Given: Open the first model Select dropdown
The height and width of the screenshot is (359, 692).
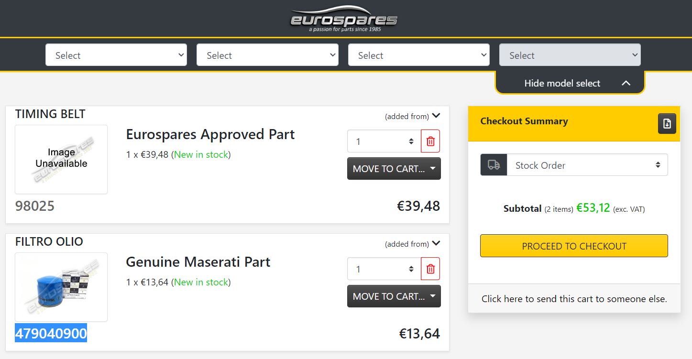Looking at the screenshot, I should click(116, 55).
